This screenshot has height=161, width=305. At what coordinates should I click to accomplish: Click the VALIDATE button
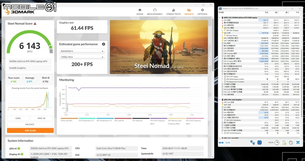coord(30,124)
